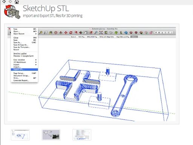Choose the first standard view button (Iso)
The image size is (193, 145).
(x=156, y=32)
